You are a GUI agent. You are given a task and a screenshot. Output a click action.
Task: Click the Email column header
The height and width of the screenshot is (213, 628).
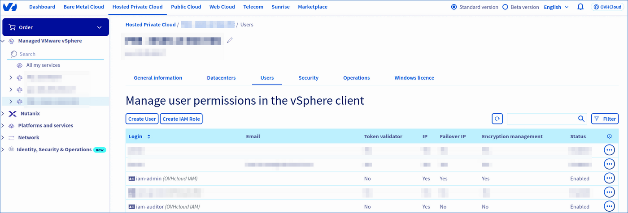point(253,136)
